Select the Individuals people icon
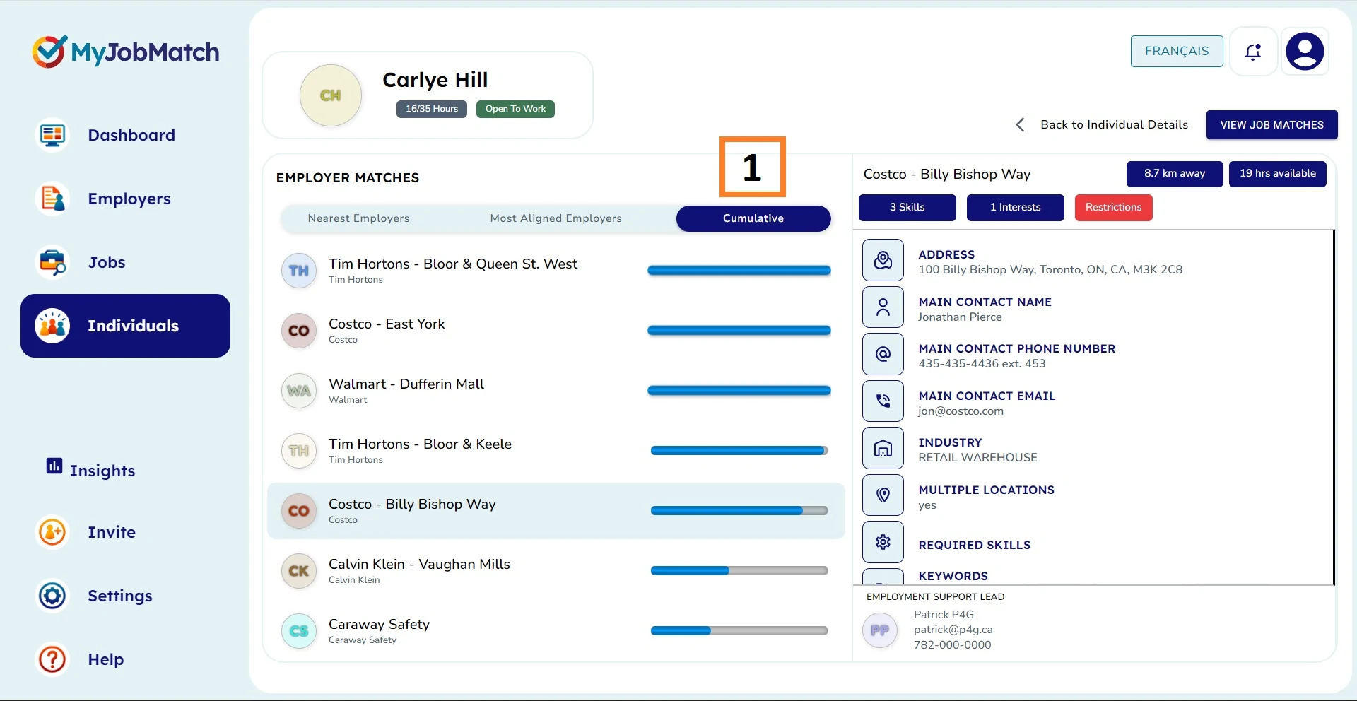The height and width of the screenshot is (701, 1357). [52, 326]
